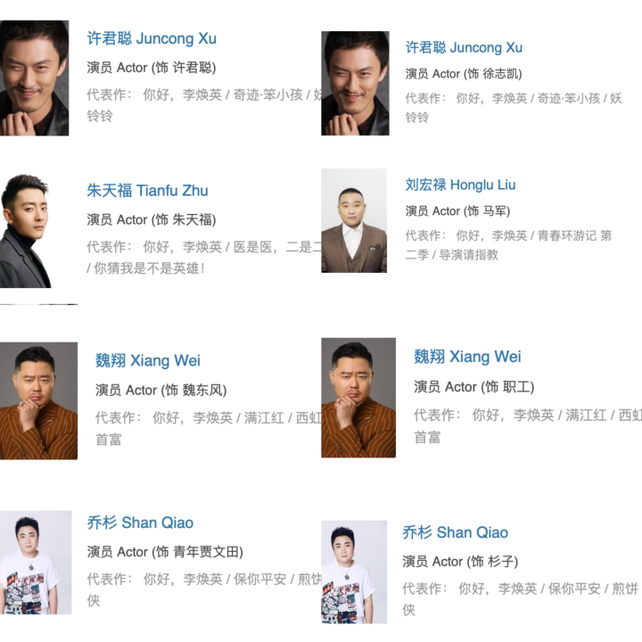Screen dimensions: 642x642
Task: Open the left Shan Qiao name link
Action: tap(140, 523)
